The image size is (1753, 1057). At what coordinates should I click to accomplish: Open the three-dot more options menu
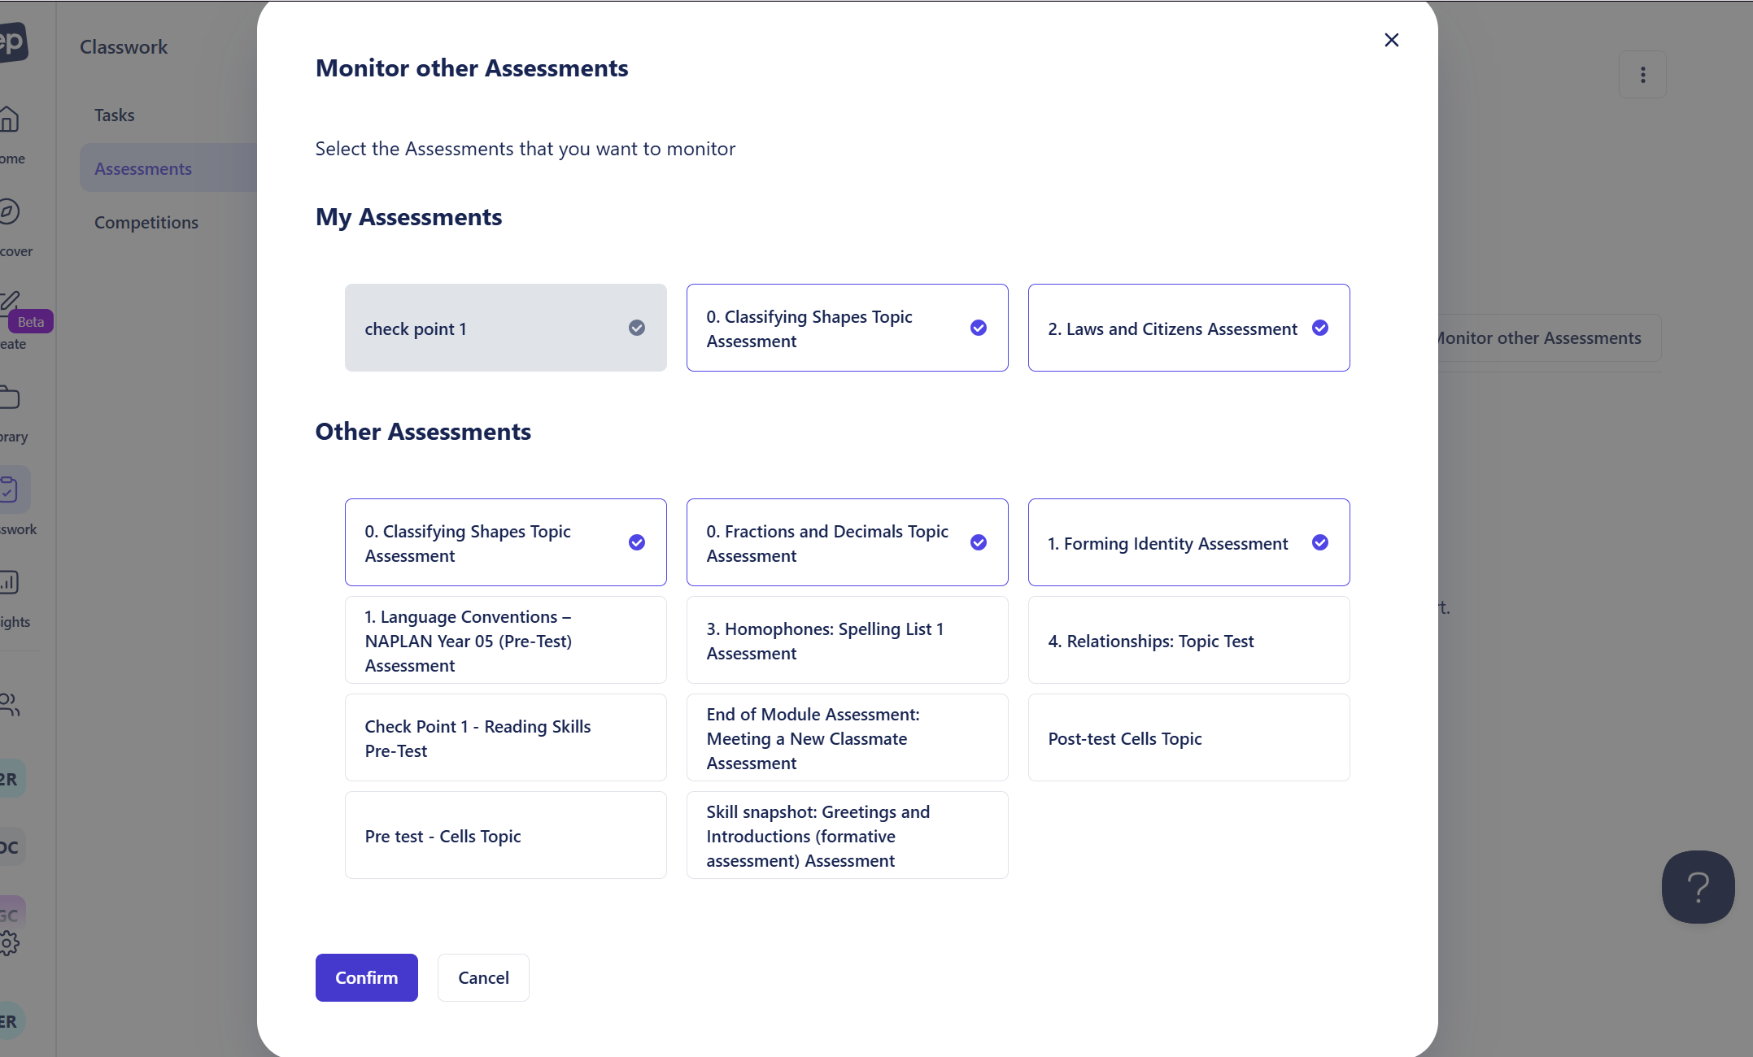click(x=1642, y=75)
